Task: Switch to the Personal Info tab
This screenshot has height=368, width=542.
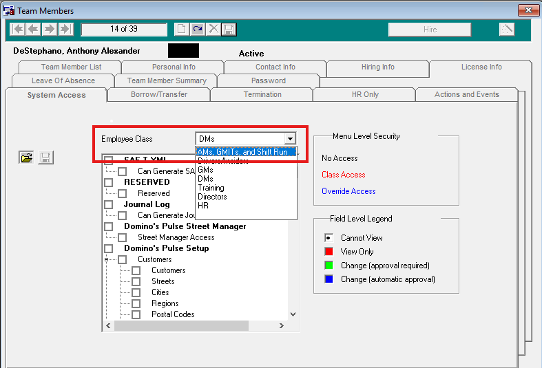Action: click(173, 67)
